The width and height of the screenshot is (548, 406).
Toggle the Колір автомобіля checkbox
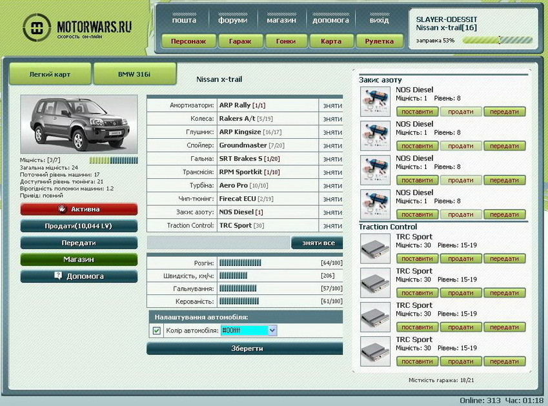coord(157,330)
